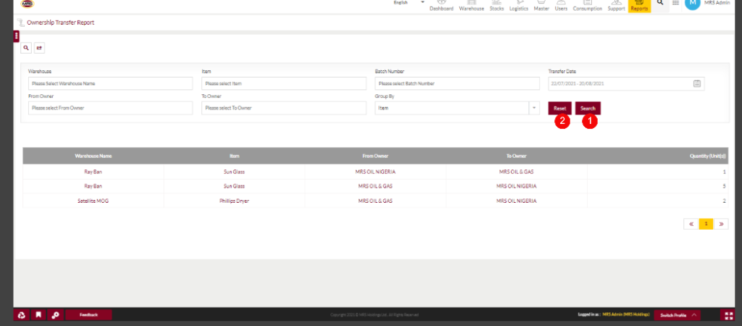Go to next page with double-right arrow
Image resolution: width=742 pixels, height=326 pixels.
721,225
